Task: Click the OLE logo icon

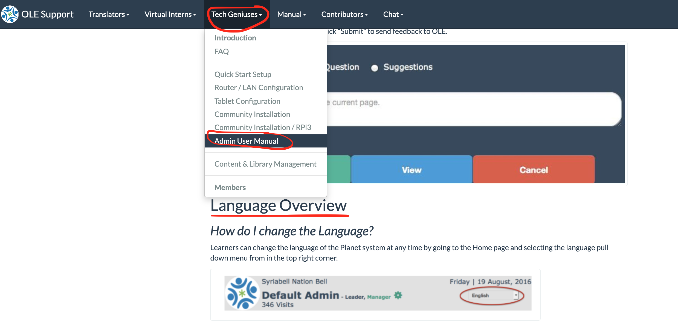Action: [10, 14]
